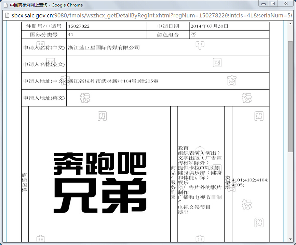Click the 奔跑吧兄弟 trademark image
Image resolution: width=296 pixels, height=245 pixels.
coord(100,183)
